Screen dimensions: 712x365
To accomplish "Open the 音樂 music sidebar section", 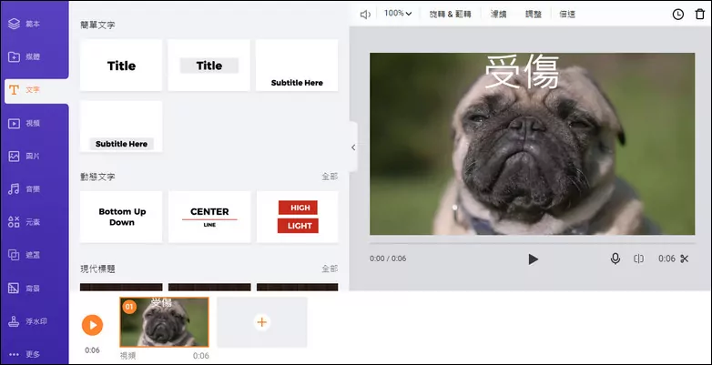I will click(x=25, y=189).
